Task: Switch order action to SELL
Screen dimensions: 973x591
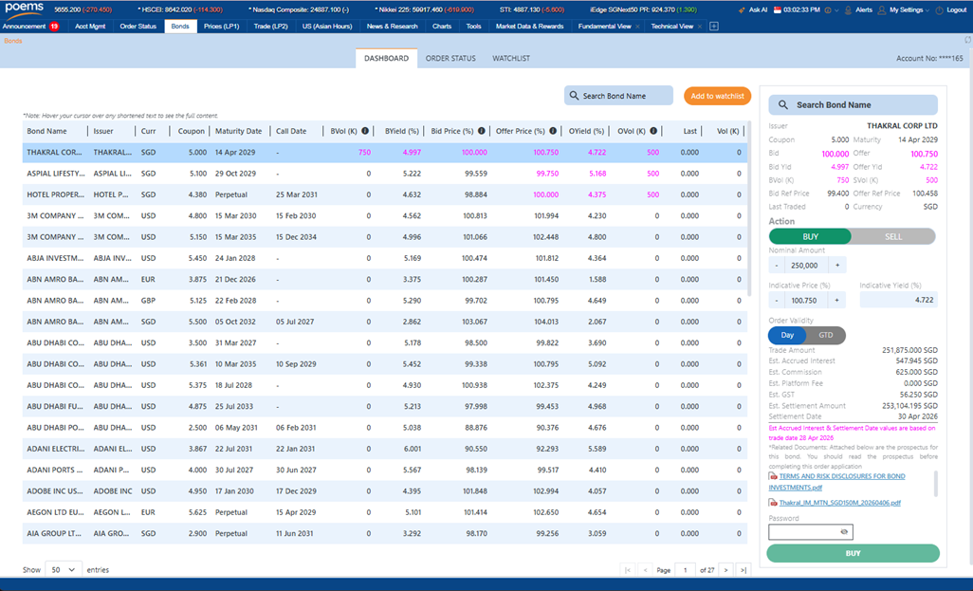Action: pos(893,236)
